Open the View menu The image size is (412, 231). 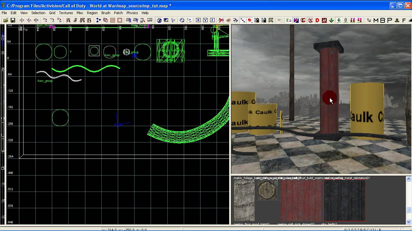pyautogui.click(x=24, y=13)
